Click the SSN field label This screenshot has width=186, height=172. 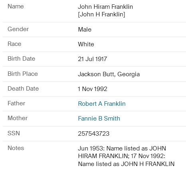point(14,133)
